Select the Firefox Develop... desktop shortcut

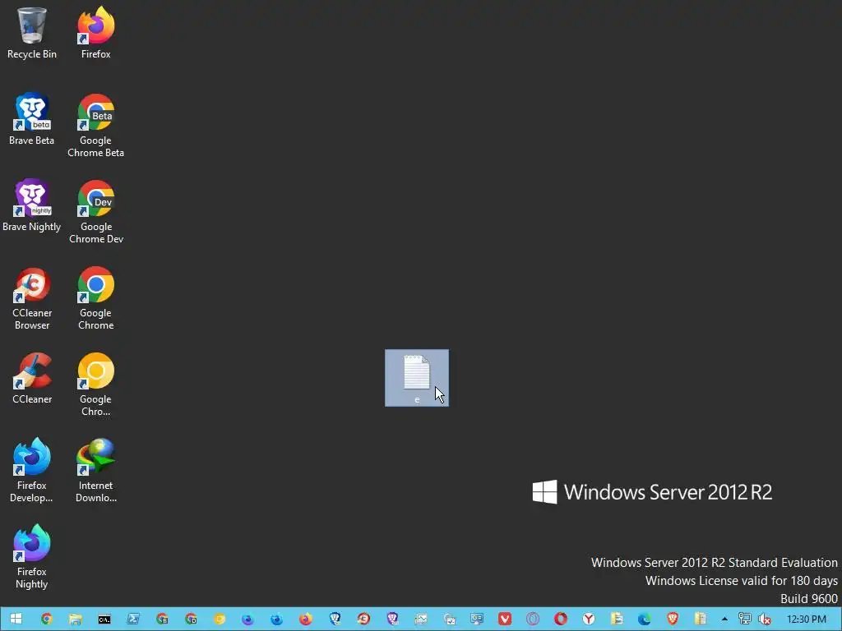(32, 470)
